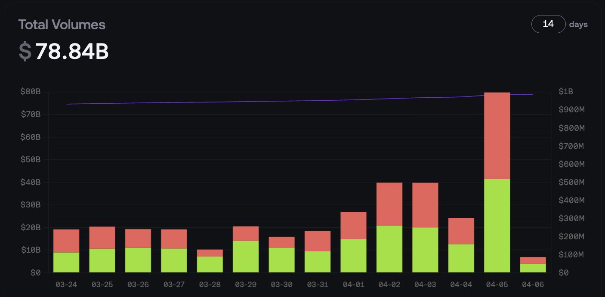Click the green segment of the 03-26 bar
605x297 pixels.
pos(138,260)
